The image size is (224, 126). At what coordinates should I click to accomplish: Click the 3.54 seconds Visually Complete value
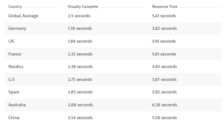pyautogui.click(x=80, y=118)
